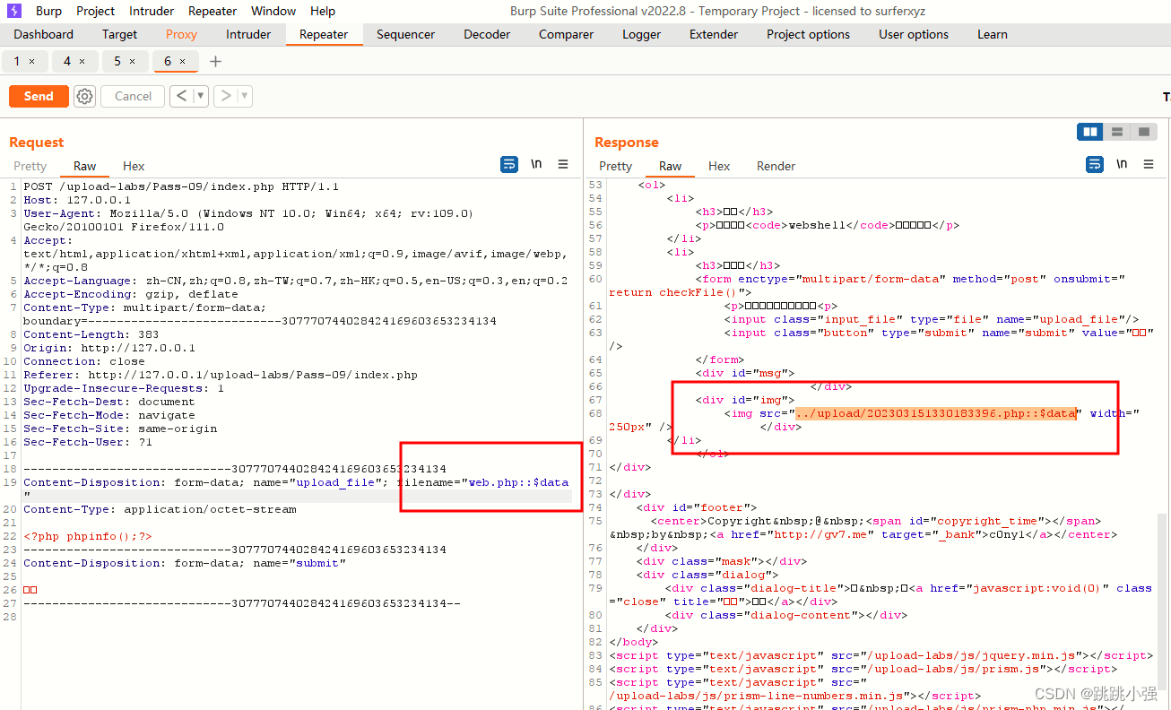Open Learn tab
The width and height of the screenshot is (1171, 710).
(x=993, y=34)
